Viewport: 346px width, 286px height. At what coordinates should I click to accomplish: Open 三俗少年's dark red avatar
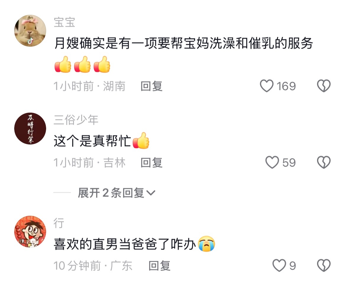click(x=30, y=129)
